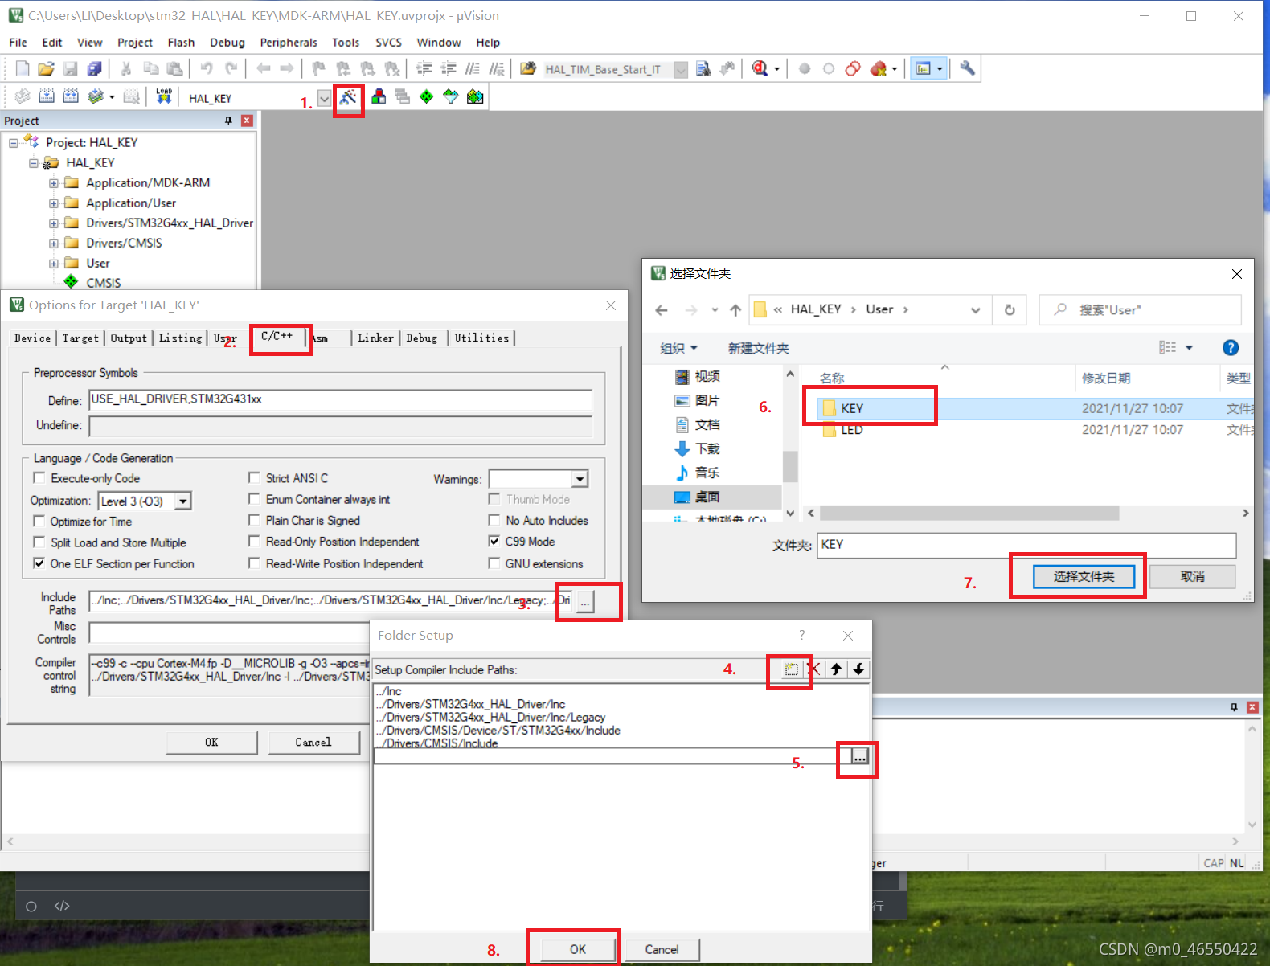Open the HAL_KEY target selection dropdown
Screen dimensions: 1270x966
tap(324, 98)
